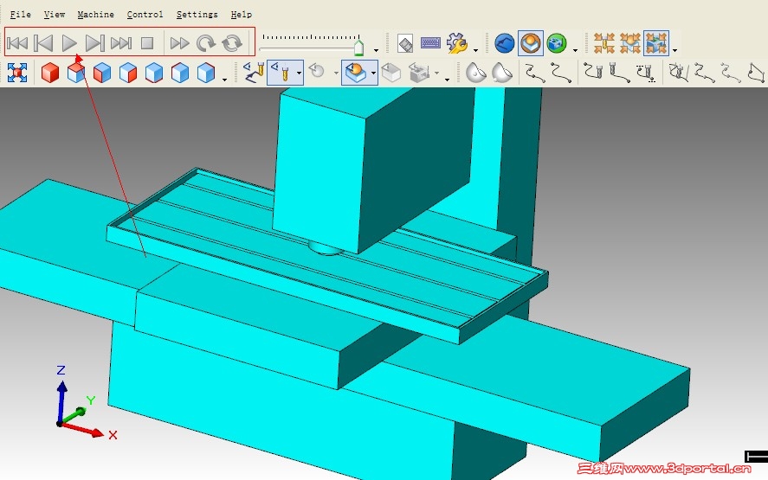Click the rewind to start playback button
The width and height of the screenshot is (768, 480).
17,43
